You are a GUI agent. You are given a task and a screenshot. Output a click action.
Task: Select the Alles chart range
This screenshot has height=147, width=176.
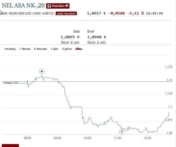(79, 49)
